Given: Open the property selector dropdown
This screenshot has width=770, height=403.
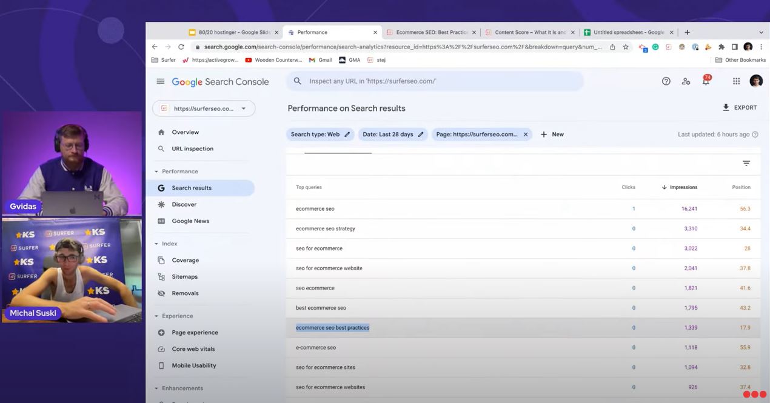Looking at the screenshot, I should pos(204,108).
